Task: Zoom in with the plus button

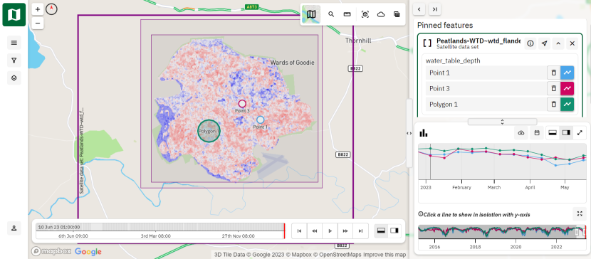Action: [x=38, y=9]
